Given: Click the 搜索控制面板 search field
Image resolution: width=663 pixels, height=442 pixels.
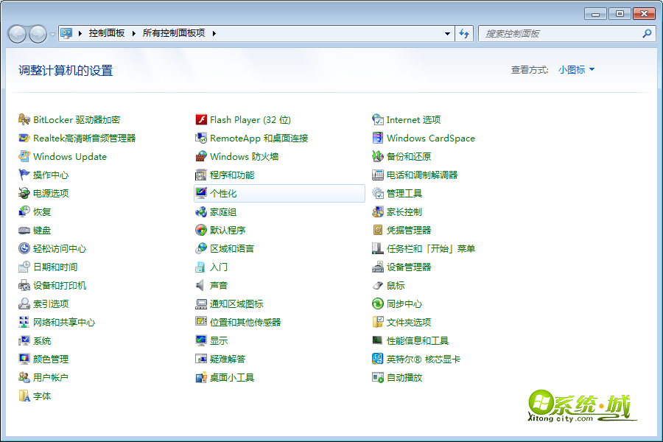Looking at the screenshot, I should (x=560, y=33).
